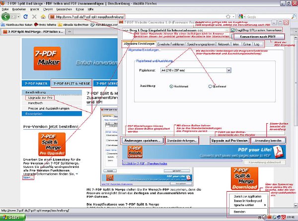Click the 7-PDF Split & Merge Download image
This screenshot has width=298, height=221.
tap(244, 178)
